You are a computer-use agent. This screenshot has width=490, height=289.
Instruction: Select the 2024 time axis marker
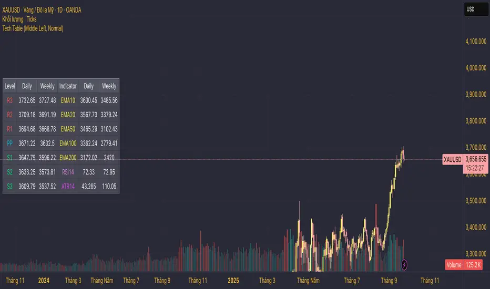pyautogui.click(x=45, y=281)
